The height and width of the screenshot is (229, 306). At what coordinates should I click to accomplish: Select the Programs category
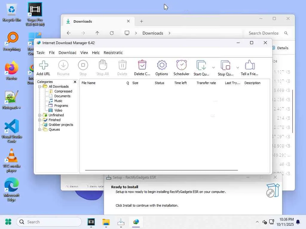pyautogui.click(x=61, y=106)
